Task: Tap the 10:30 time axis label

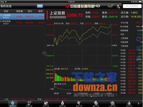Action: pos(69,93)
